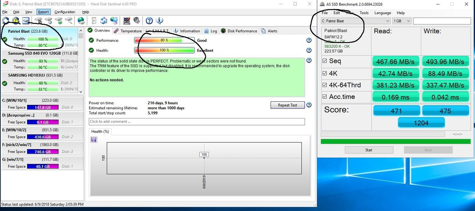475x211 pixels.
Task: Toggle the Acc.time checkbox
Action: click(325, 97)
